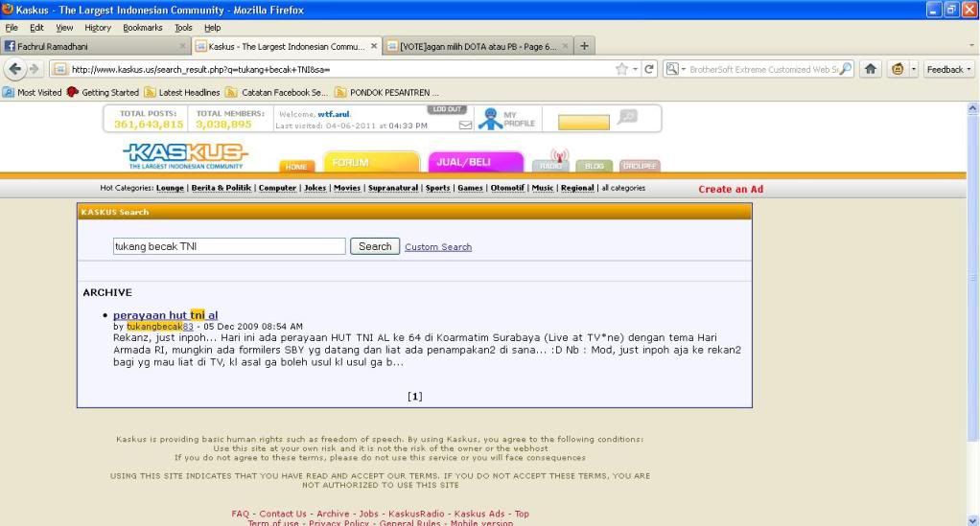Open the Kaskus mail envelope icon
The height and width of the screenshot is (526, 980).
click(x=465, y=125)
